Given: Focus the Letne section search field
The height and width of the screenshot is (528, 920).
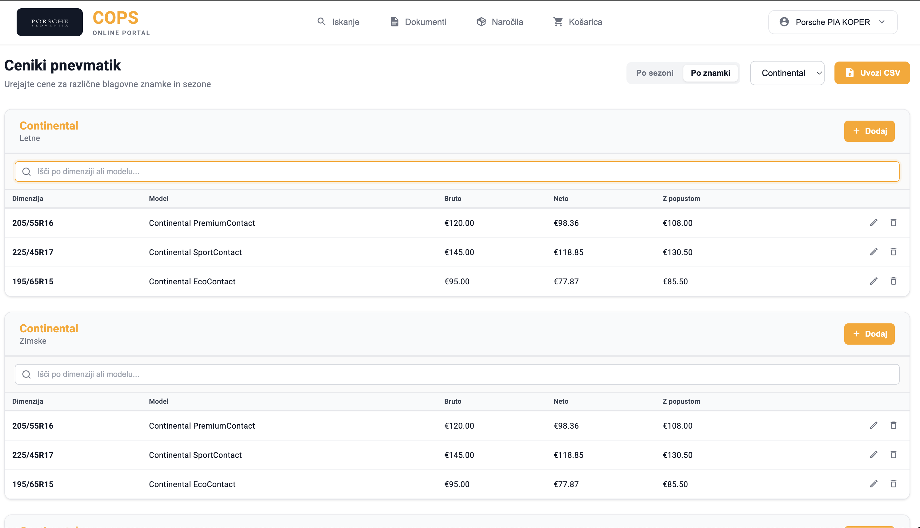Looking at the screenshot, I should click(457, 171).
